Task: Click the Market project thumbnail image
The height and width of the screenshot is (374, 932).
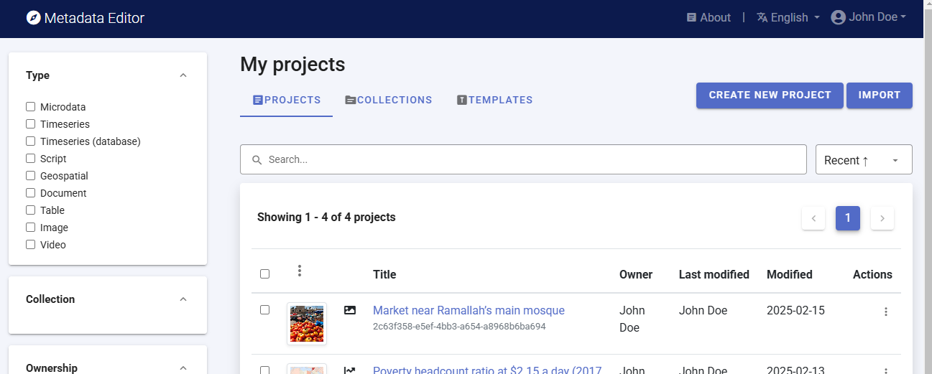Action: click(307, 324)
